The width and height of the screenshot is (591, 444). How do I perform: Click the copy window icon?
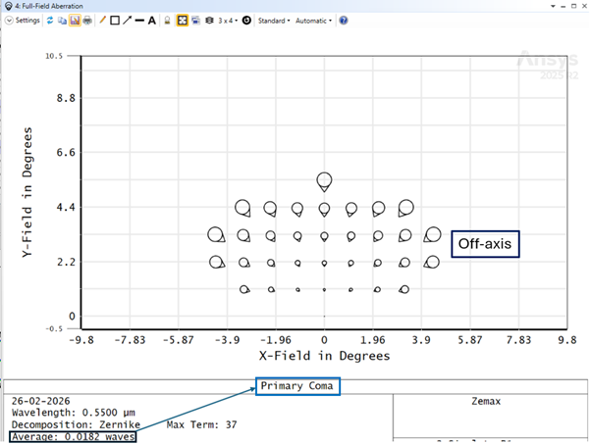point(63,21)
